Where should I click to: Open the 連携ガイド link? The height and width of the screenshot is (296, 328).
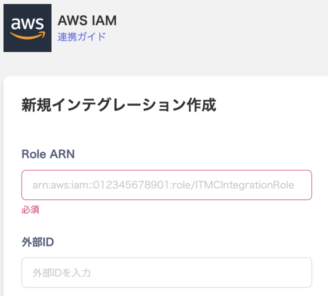82,36
